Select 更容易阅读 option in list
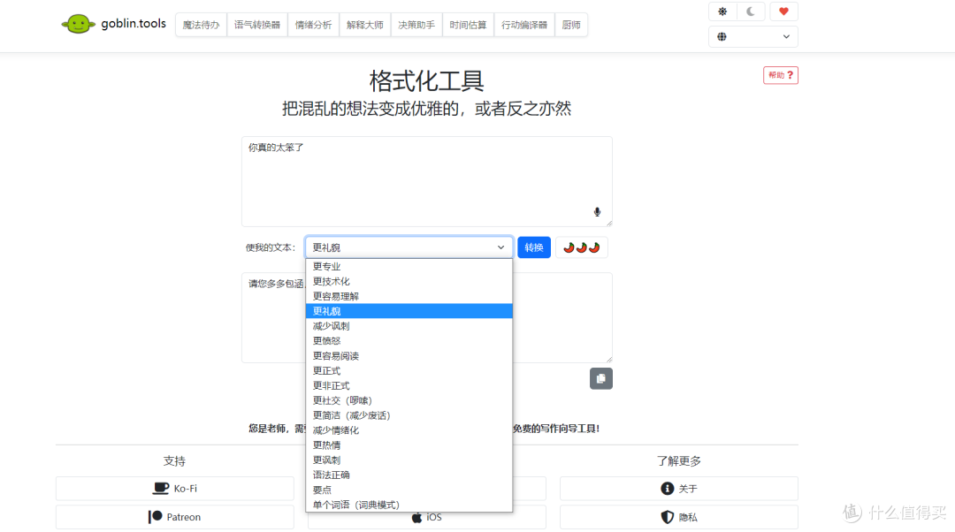 pyautogui.click(x=409, y=356)
